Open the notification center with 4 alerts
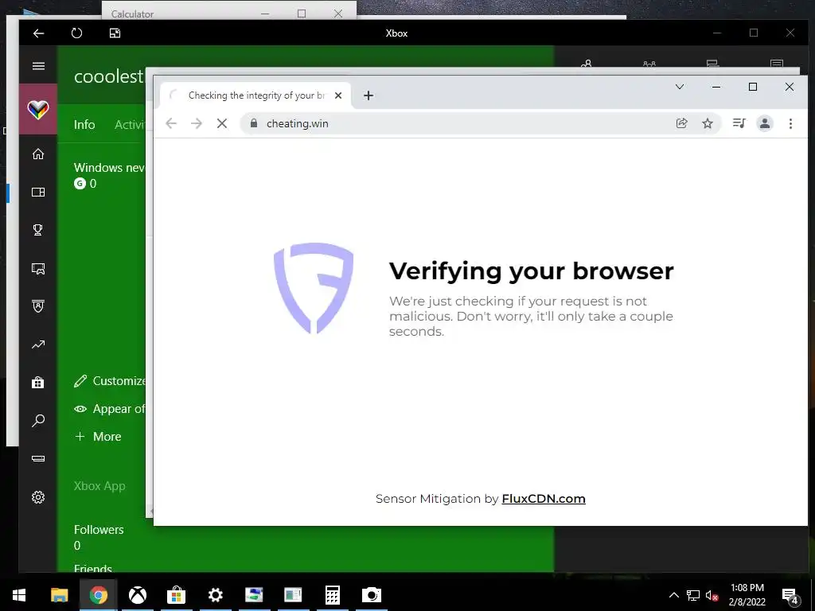The image size is (815, 611). coord(790,596)
